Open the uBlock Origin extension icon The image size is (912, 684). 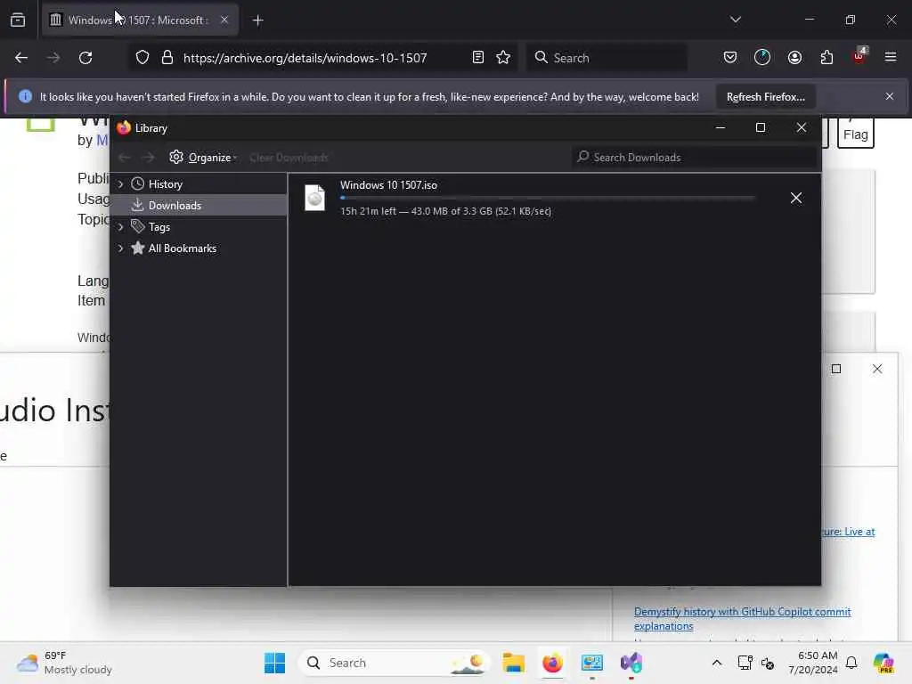(x=859, y=56)
